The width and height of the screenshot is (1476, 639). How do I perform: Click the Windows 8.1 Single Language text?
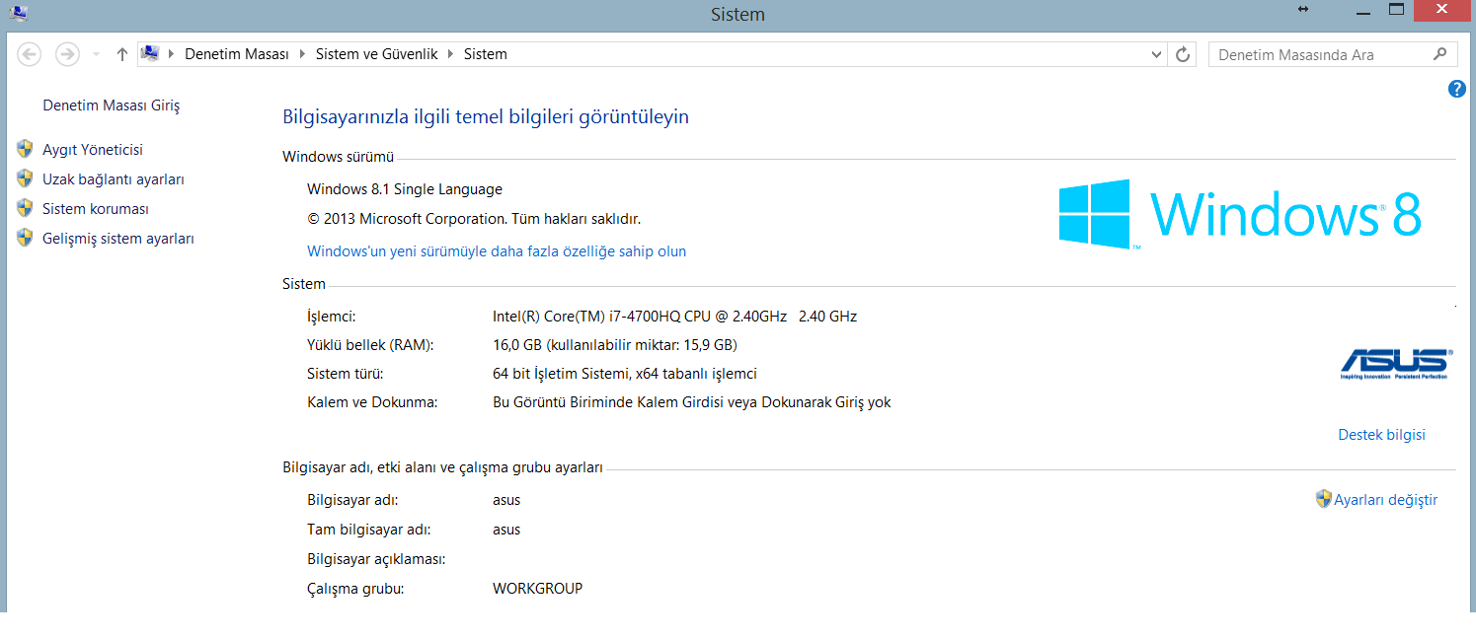click(x=405, y=189)
